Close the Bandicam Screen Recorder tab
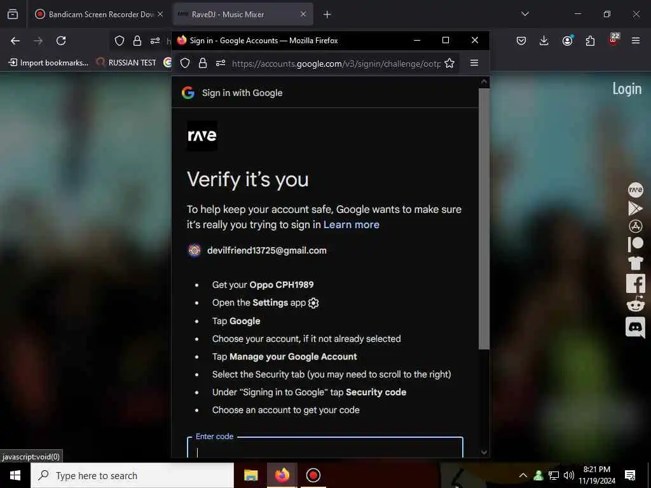 tap(160, 14)
